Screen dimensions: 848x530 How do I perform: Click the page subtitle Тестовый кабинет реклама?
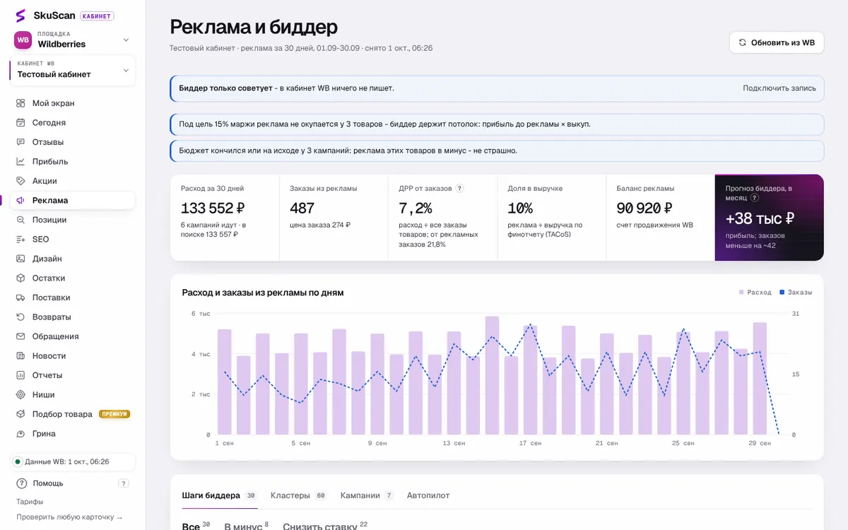click(301, 48)
